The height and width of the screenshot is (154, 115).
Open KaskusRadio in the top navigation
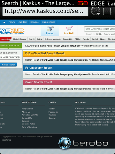tap(49, 22)
